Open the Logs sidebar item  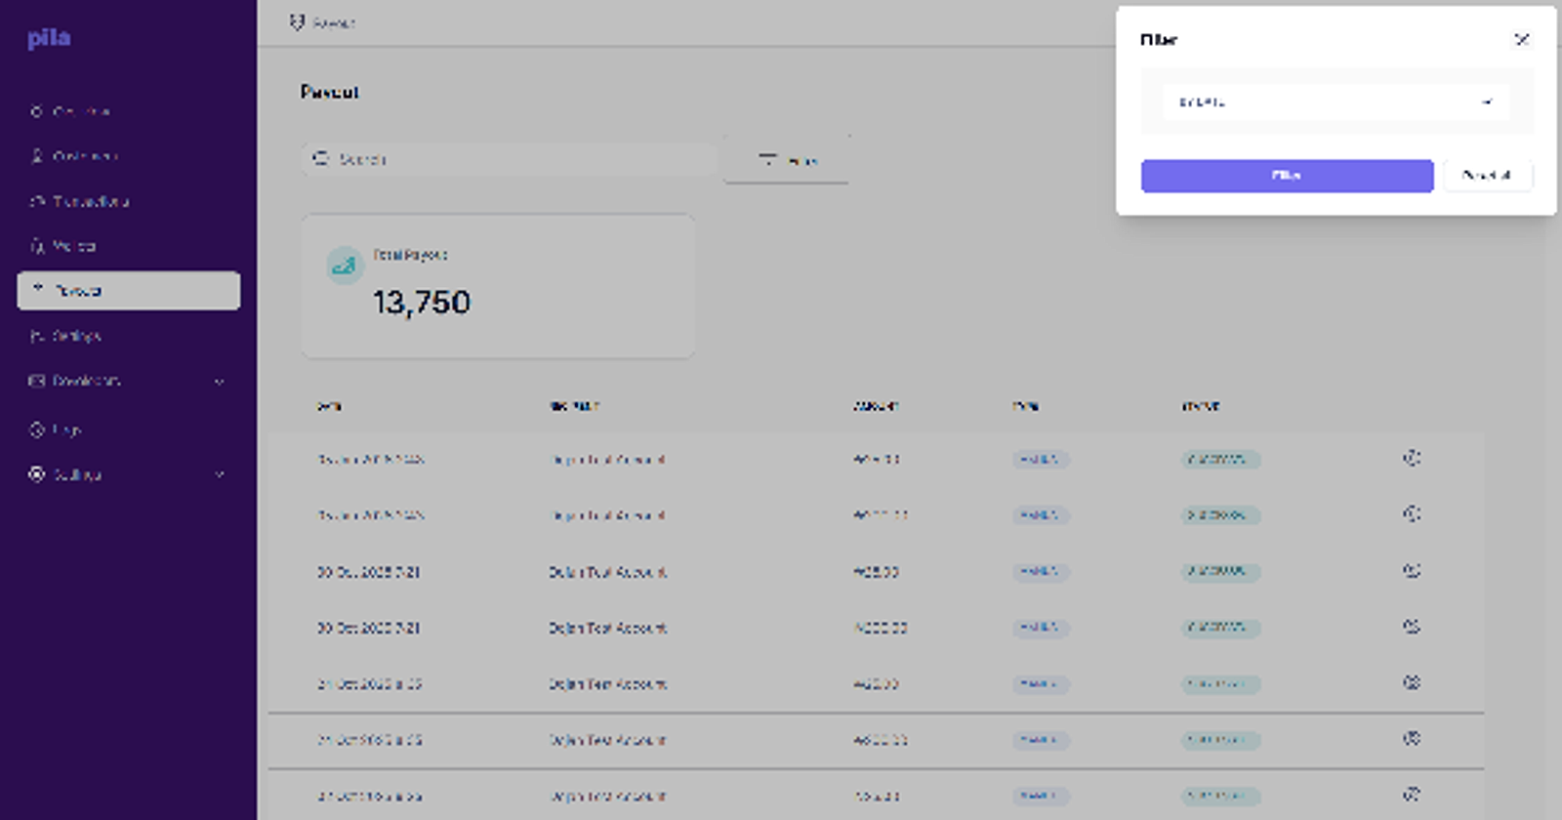tap(56, 430)
